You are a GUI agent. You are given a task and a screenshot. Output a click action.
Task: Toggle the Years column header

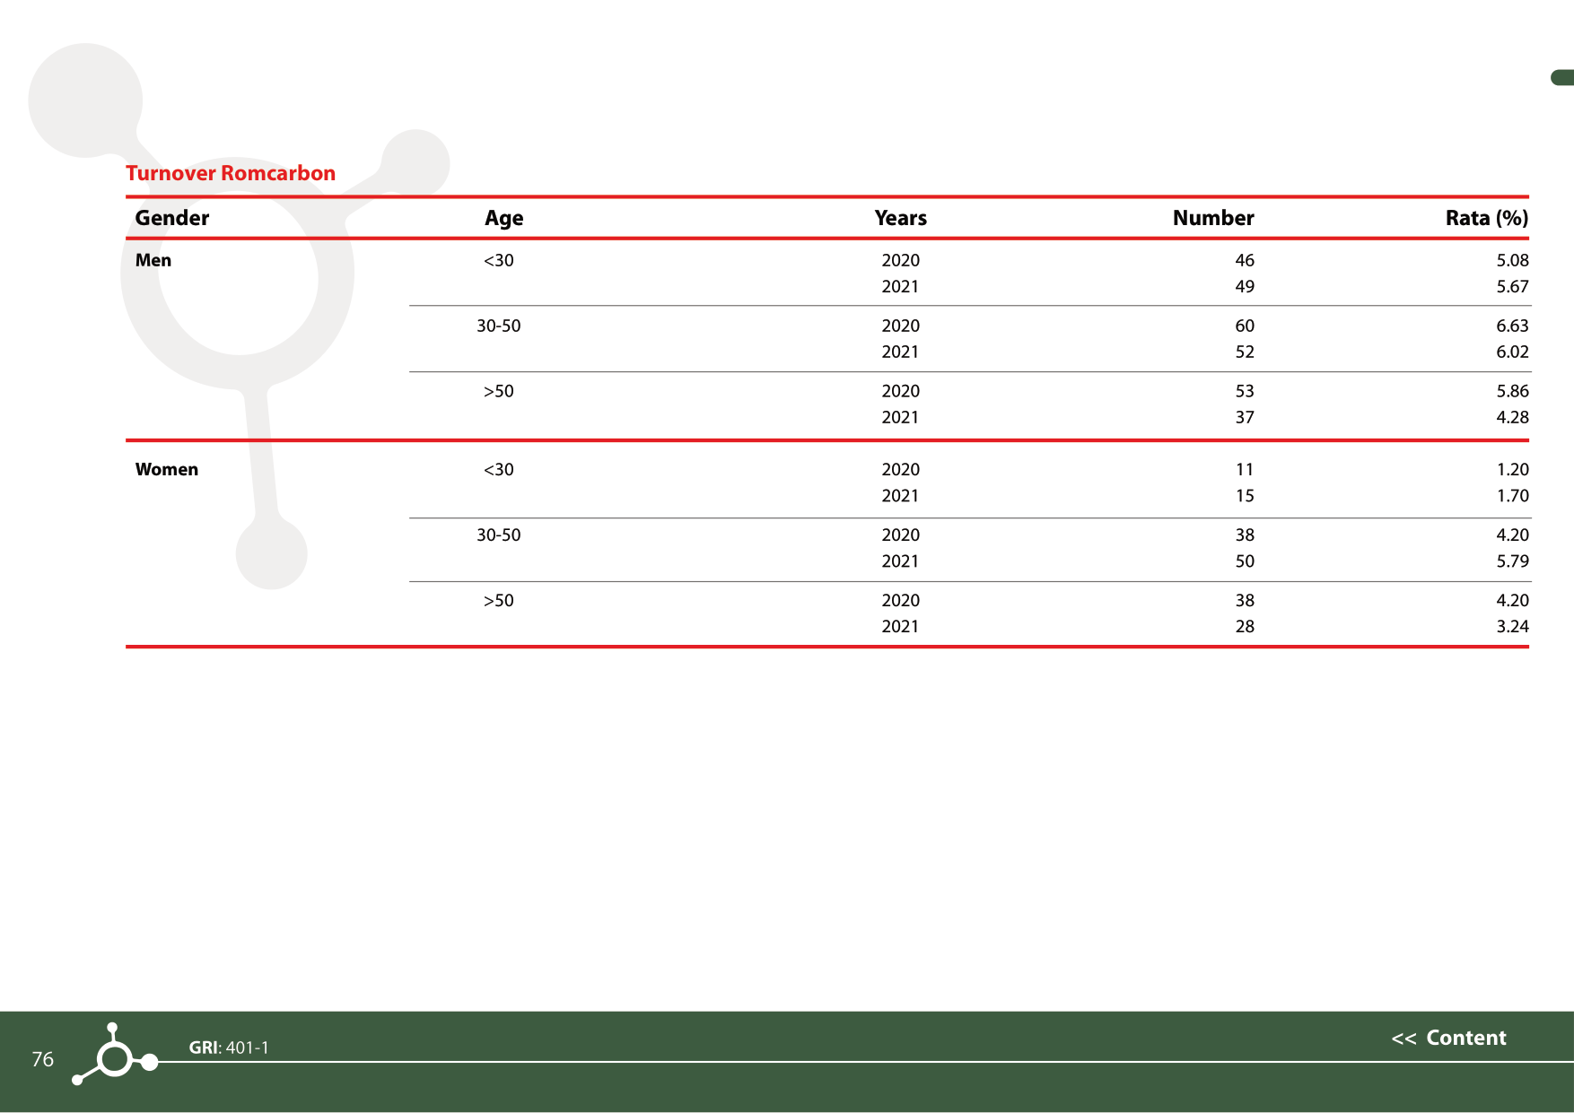(x=900, y=218)
